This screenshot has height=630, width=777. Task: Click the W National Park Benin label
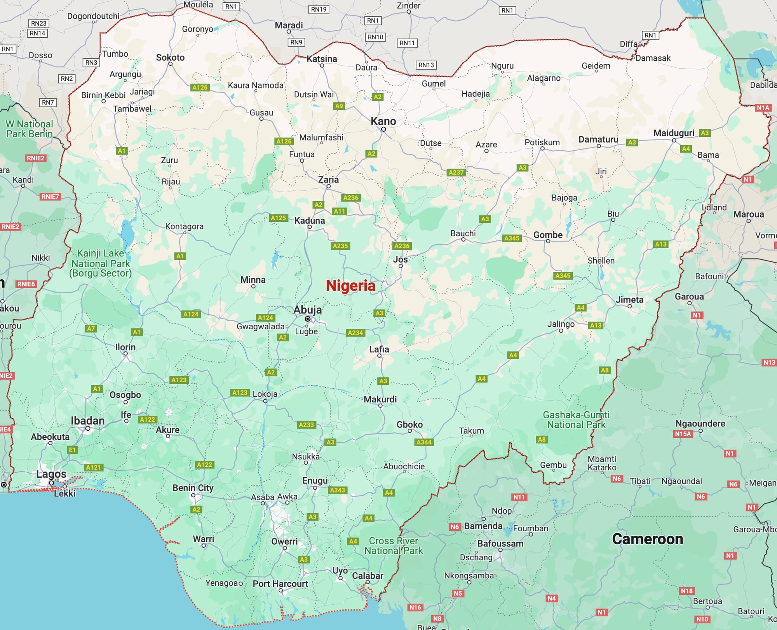coord(30,129)
